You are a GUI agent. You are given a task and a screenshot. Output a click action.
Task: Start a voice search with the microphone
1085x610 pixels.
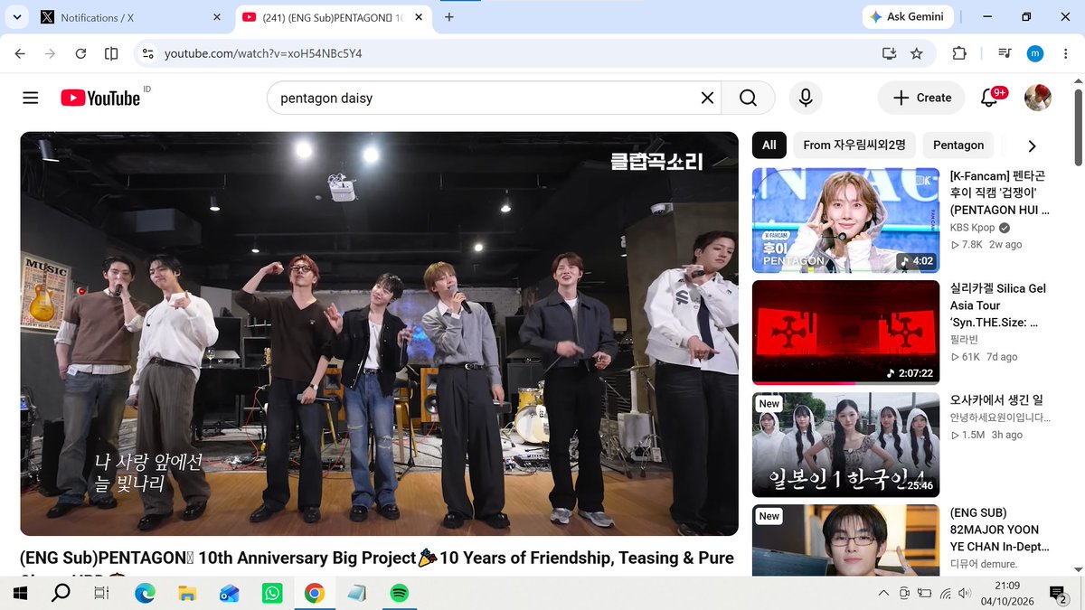pos(805,98)
